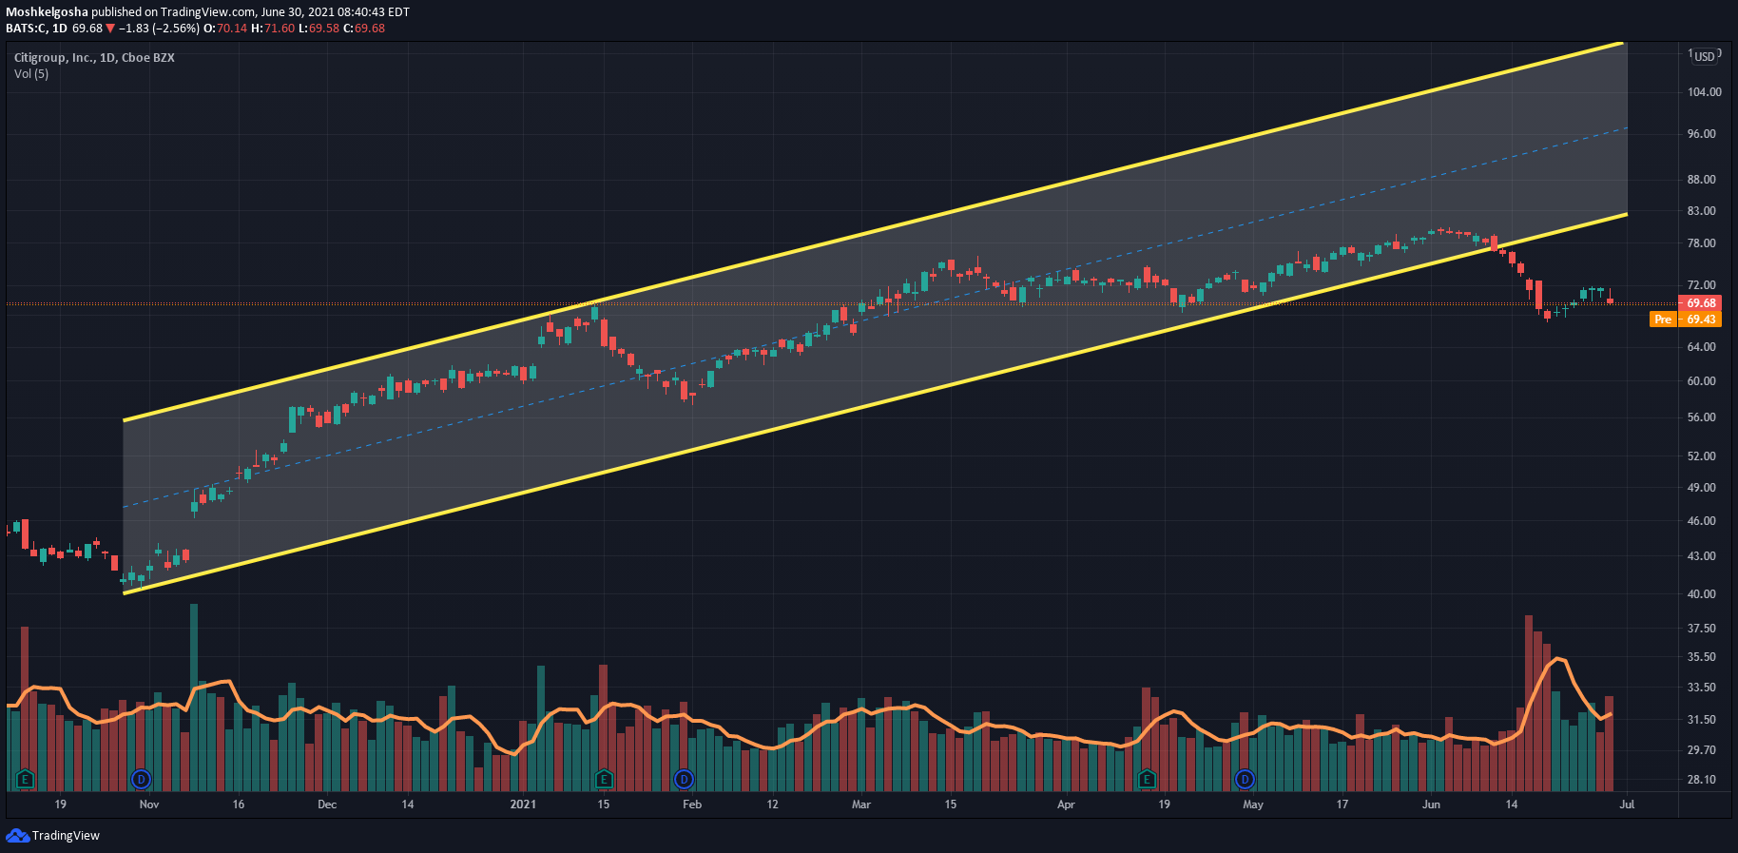Viewport: 1738px width, 853px height.
Task: Click the H:71.60 high value
Action: click(273, 29)
